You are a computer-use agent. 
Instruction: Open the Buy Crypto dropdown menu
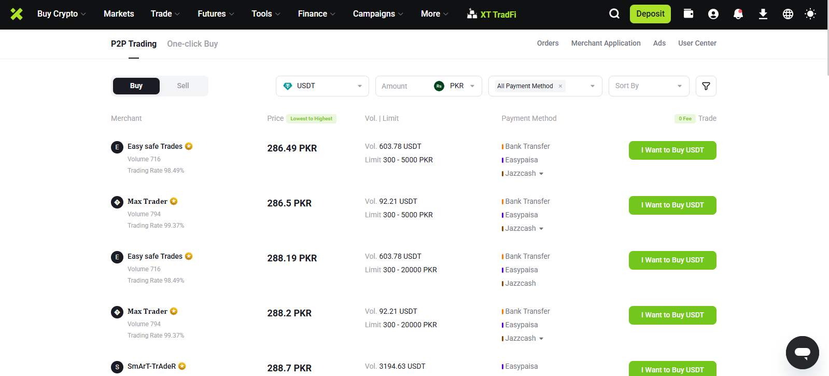(62, 14)
